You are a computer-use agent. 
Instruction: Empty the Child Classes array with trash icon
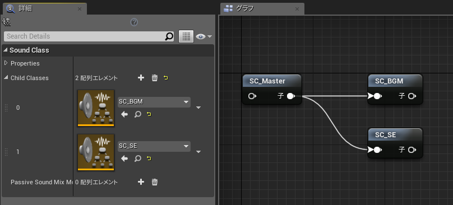[x=155, y=78]
